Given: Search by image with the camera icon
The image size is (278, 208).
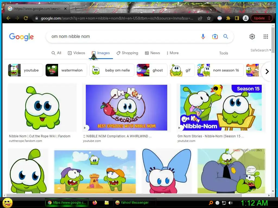Looking at the screenshot, I should pyautogui.click(x=215, y=37).
